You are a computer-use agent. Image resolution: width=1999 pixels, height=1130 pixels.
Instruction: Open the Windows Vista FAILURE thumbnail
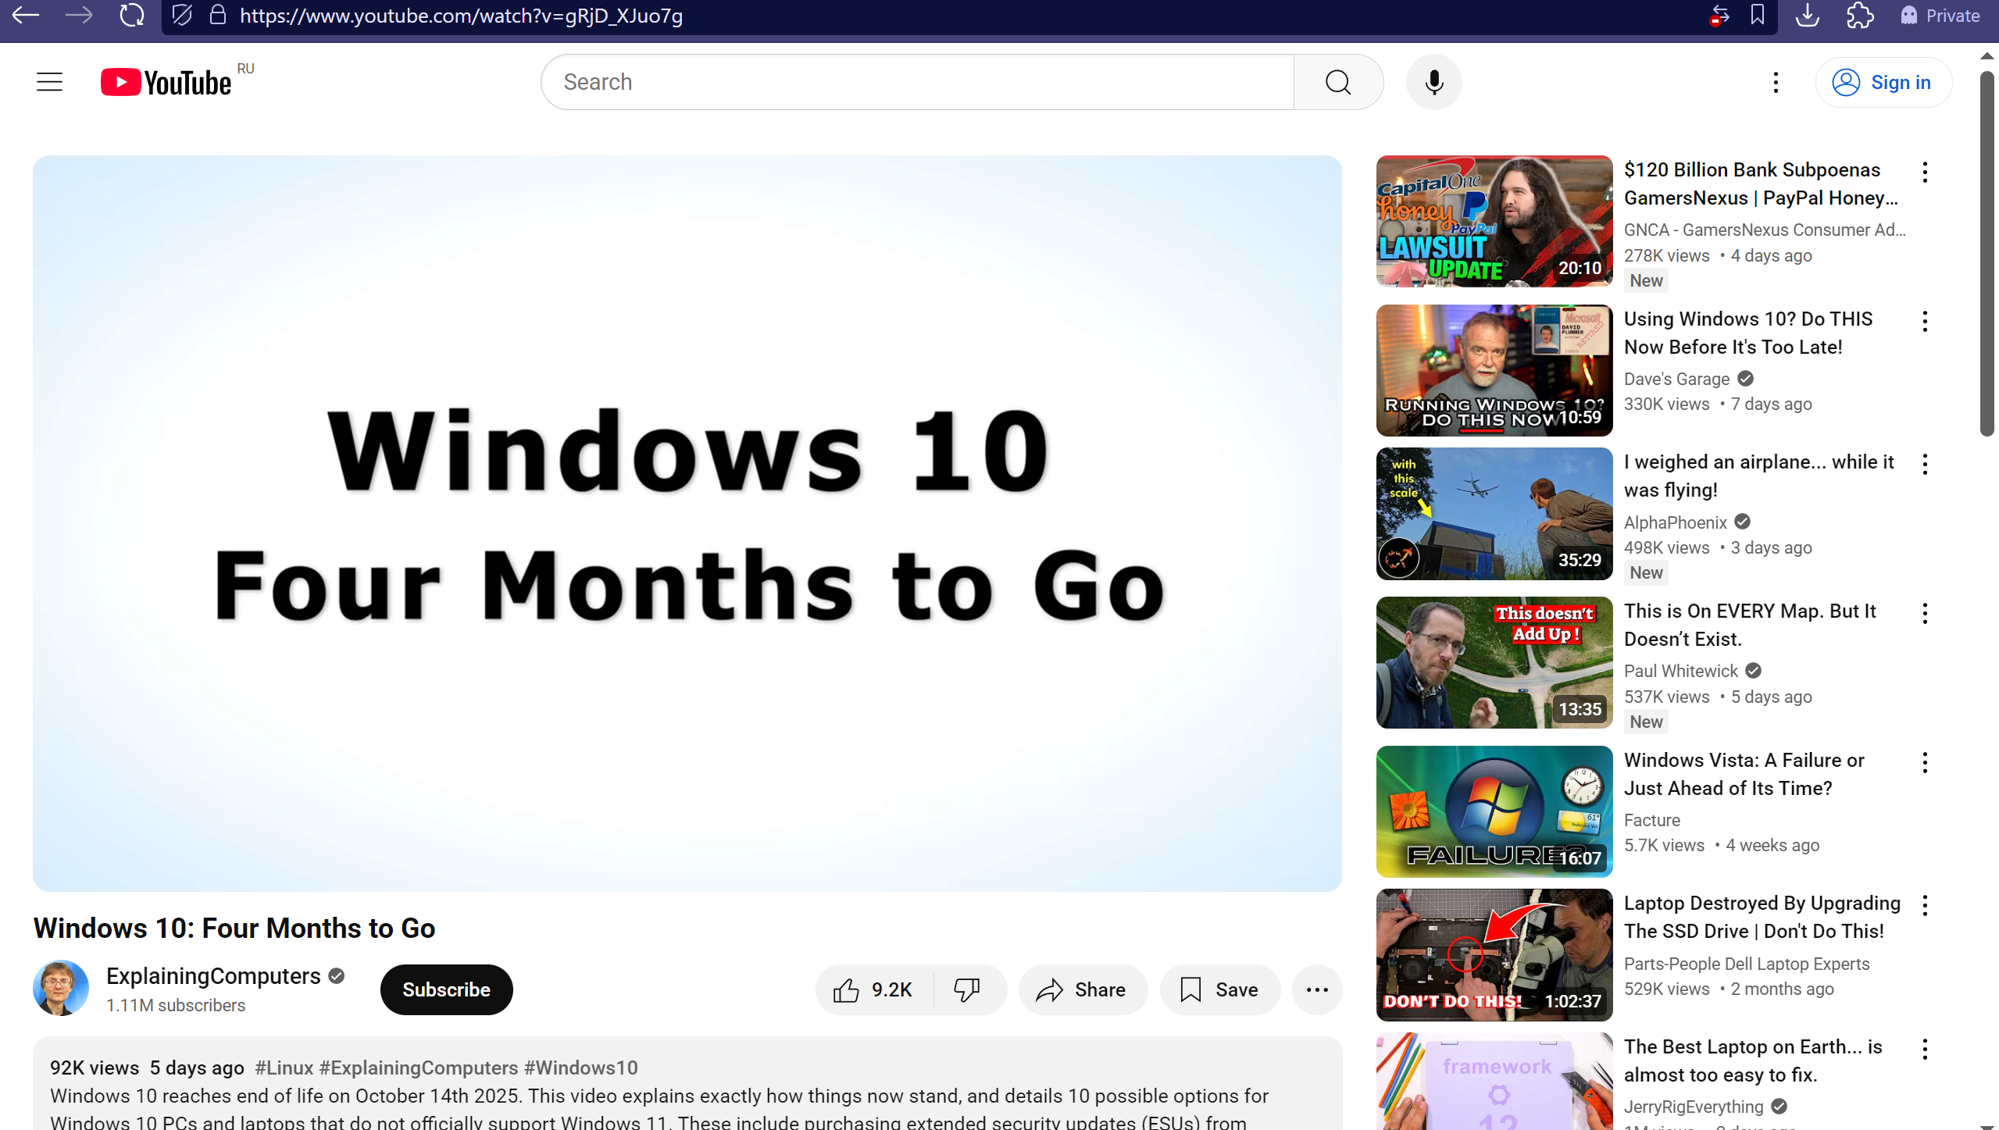(x=1494, y=811)
